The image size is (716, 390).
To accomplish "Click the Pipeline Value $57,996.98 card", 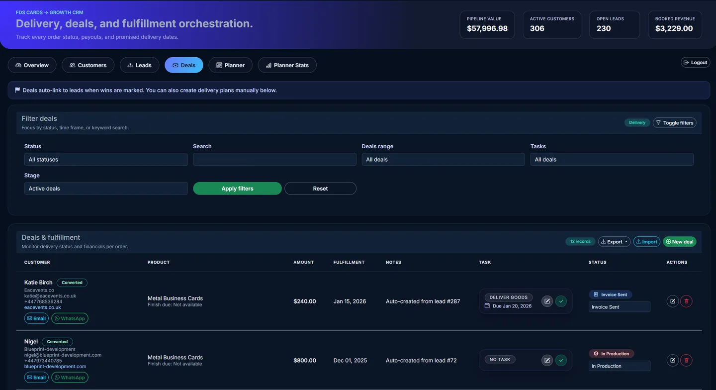I will [x=487, y=25].
